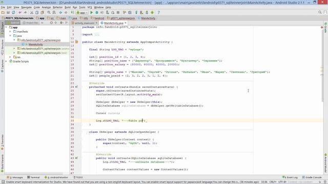
Task: Expand the Gradle Scripts node
Action: [x=6, y=61]
